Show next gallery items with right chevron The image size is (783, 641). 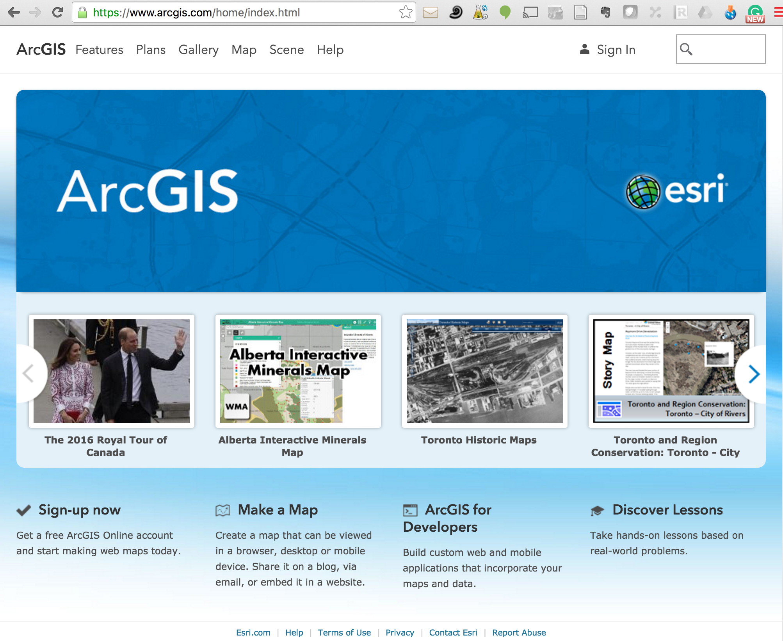coord(753,374)
